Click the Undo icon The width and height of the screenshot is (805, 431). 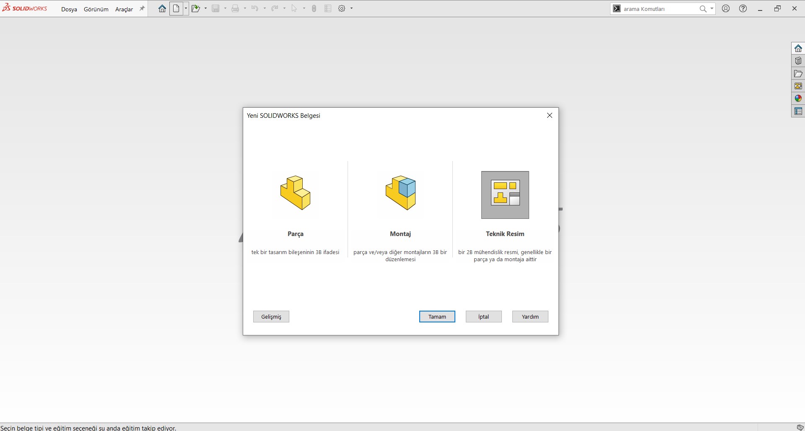coord(255,8)
